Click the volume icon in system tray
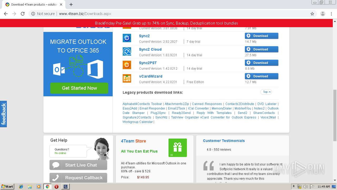The width and height of the screenshot is (337, 190). (305, 187)
